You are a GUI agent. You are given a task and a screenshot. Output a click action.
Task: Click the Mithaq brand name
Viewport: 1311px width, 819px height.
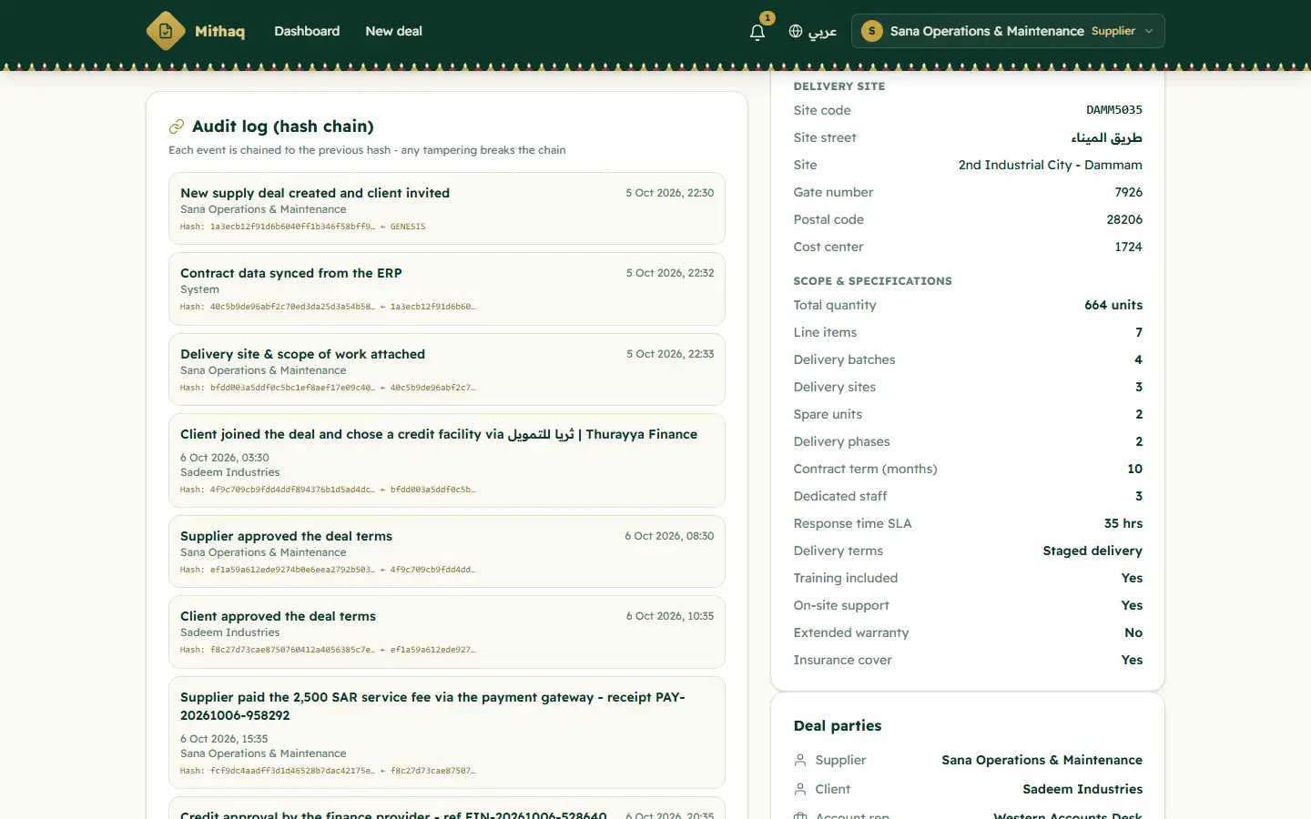click(x=219, y=31)
